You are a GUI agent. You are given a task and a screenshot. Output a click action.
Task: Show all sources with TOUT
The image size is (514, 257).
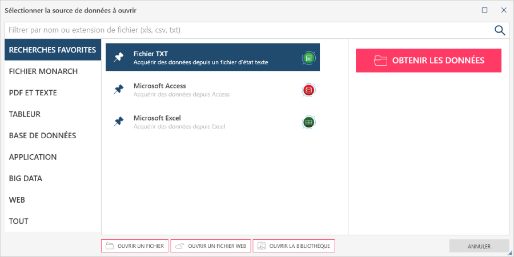(19, 221)
